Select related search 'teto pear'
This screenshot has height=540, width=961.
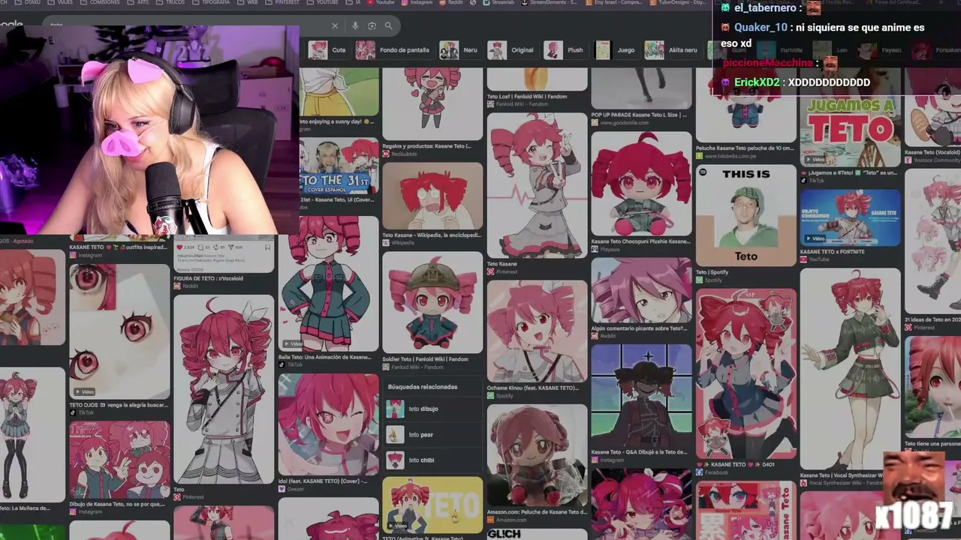[x=432, y=434]
